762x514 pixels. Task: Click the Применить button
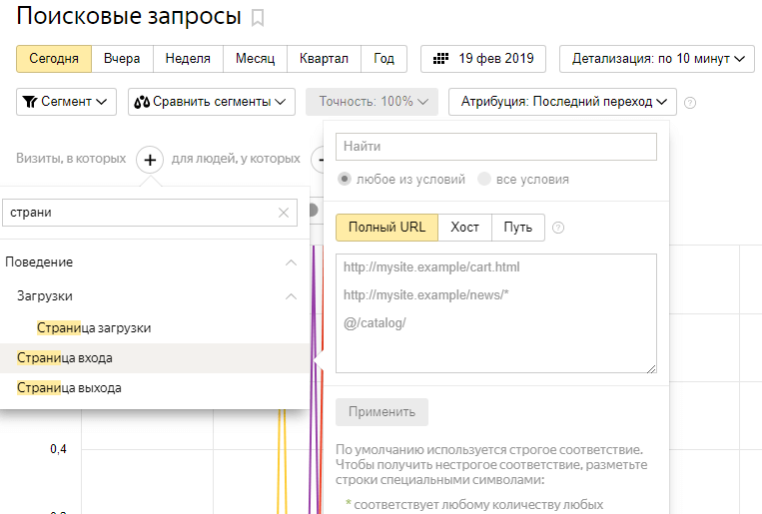click(381, 411)
